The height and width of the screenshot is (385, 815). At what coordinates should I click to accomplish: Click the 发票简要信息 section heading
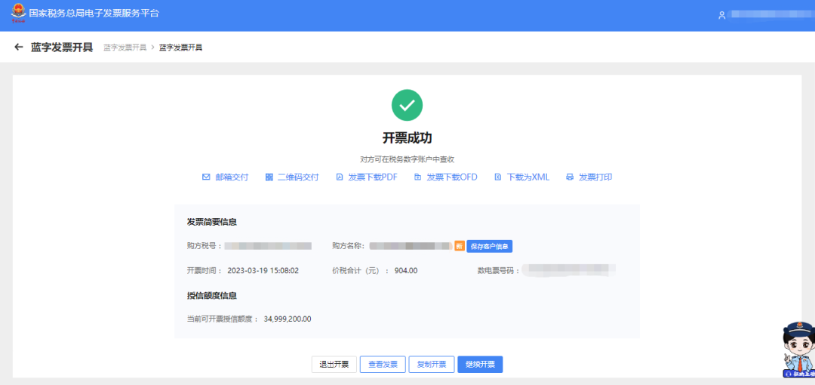tap(212, 222)
